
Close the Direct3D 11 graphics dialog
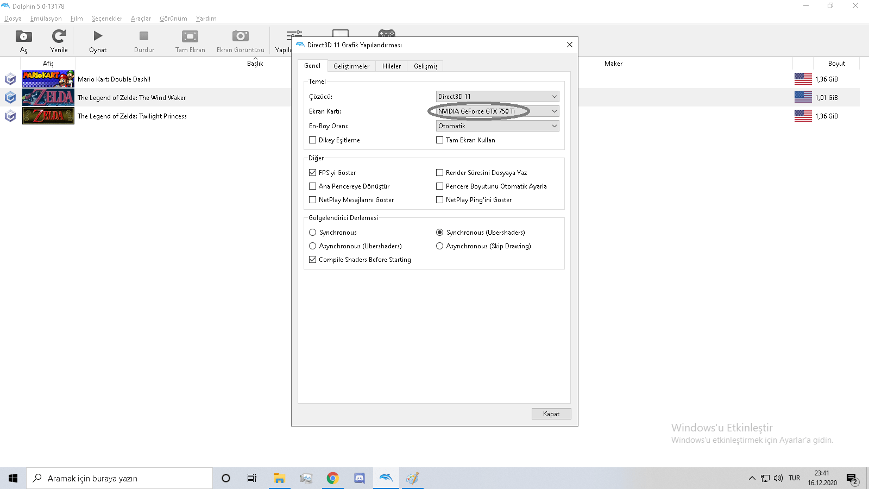[x=570, y=45]
